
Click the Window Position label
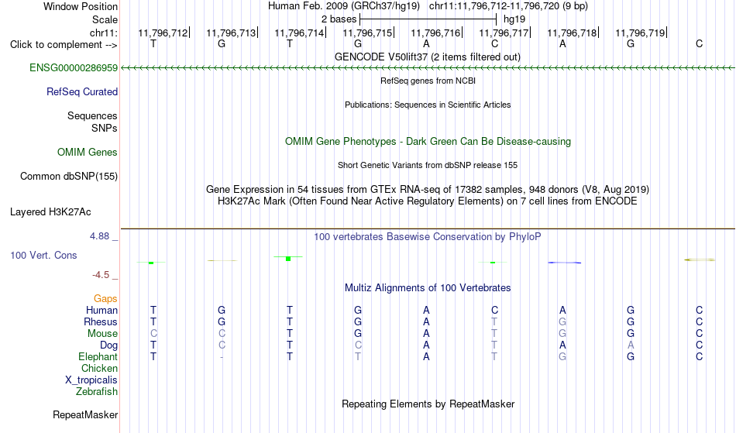coord(81,6)
